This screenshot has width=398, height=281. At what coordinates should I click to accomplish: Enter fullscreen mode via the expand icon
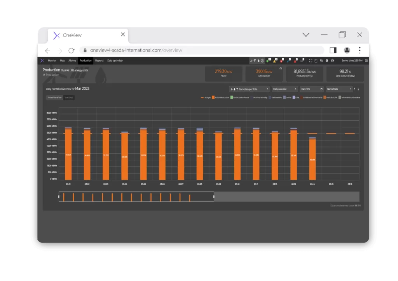(x=311, y=61)
